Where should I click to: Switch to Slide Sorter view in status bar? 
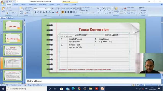click(x=135, y=85)
